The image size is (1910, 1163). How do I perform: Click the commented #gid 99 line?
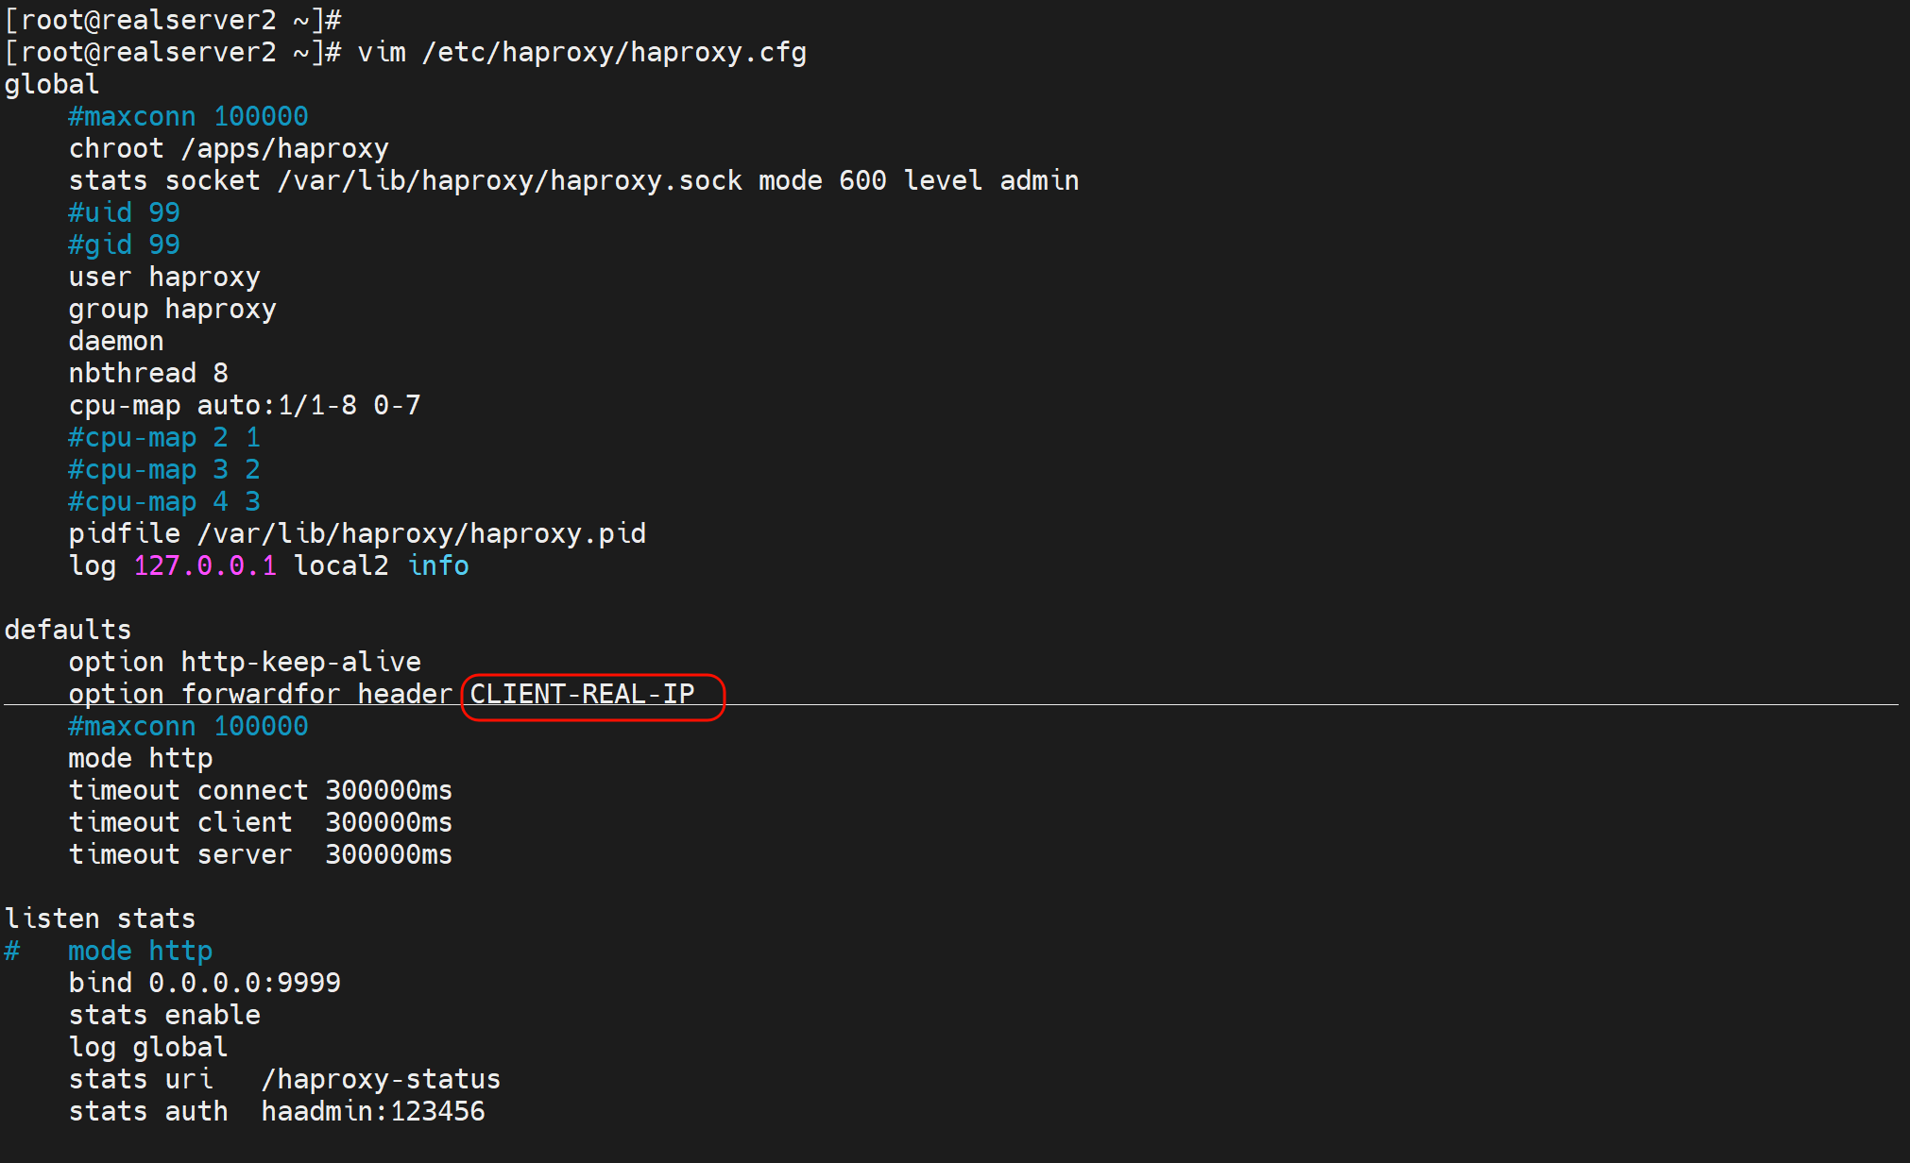pyautogui.click(x=124, y=245)
